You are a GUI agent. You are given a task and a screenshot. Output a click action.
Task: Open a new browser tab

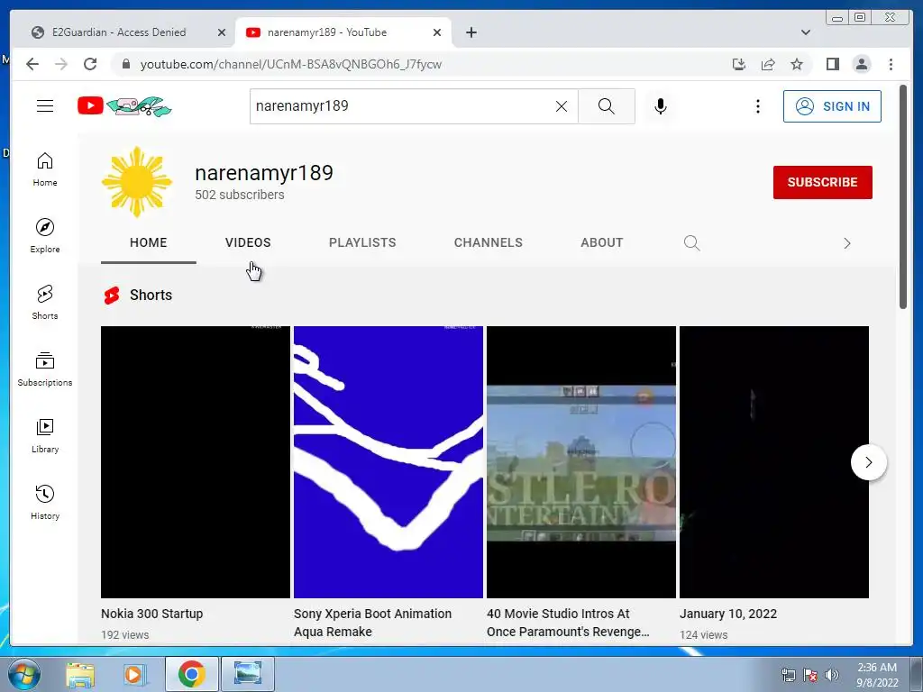pyautogui.click(x=471, y=32)
